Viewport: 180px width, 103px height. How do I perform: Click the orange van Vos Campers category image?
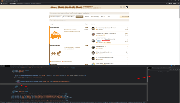[56, 35]
